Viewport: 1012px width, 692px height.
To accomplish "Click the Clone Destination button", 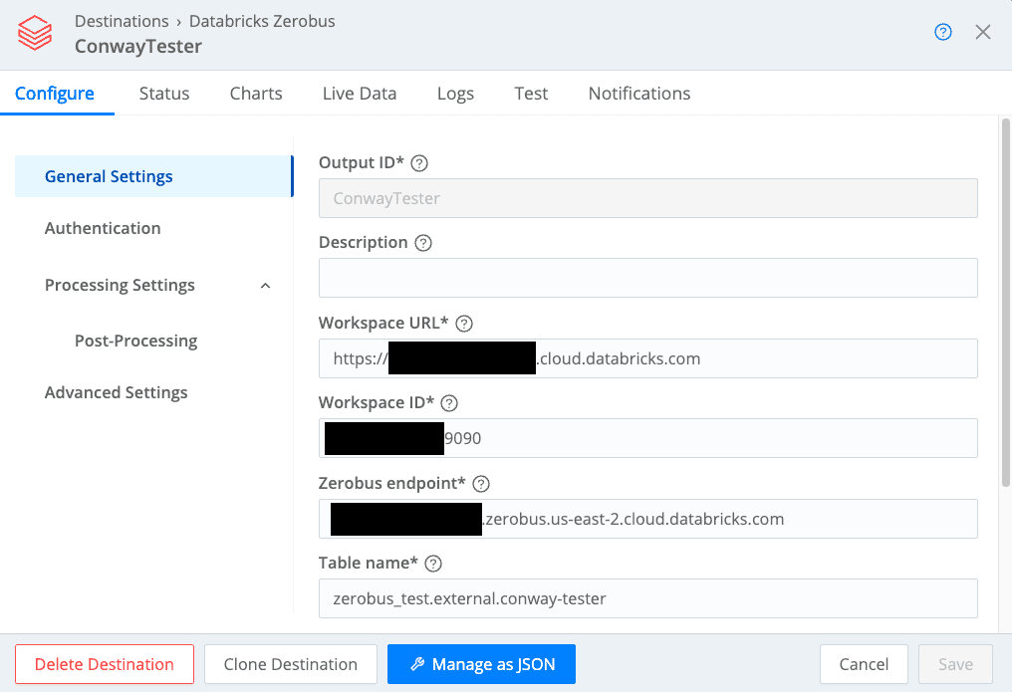I will (291, 664).
